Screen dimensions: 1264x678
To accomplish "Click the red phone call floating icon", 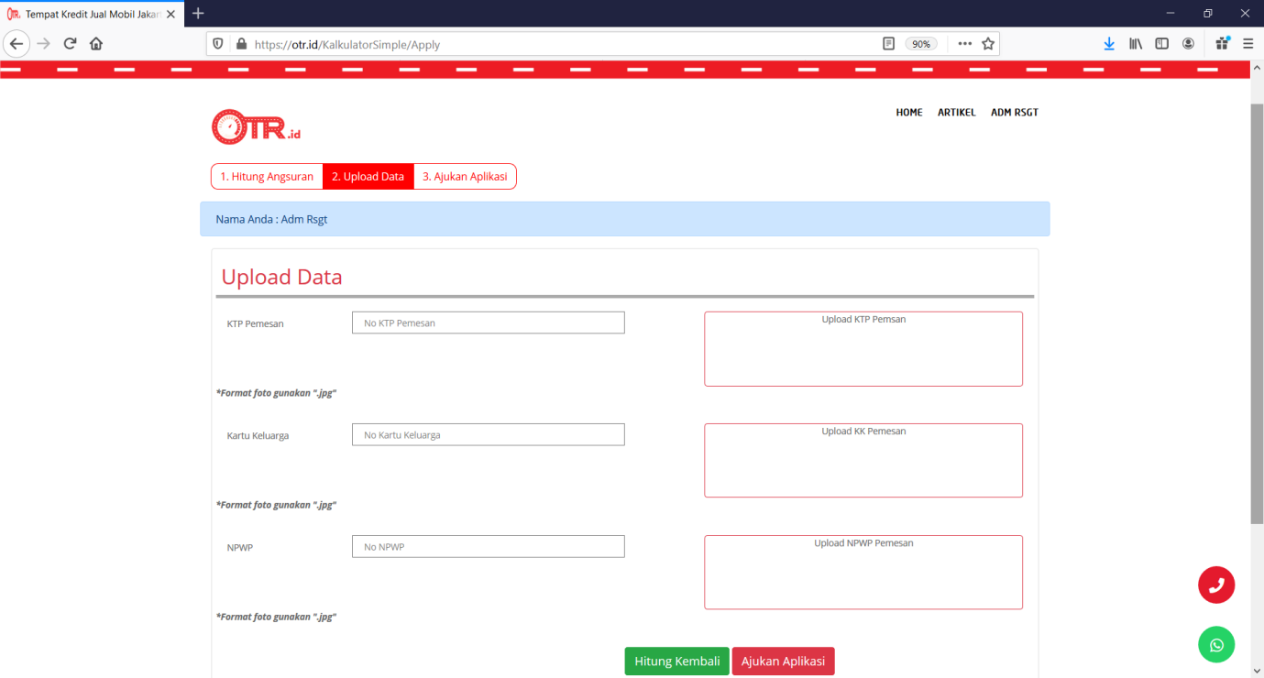I will pos(1216,585).
